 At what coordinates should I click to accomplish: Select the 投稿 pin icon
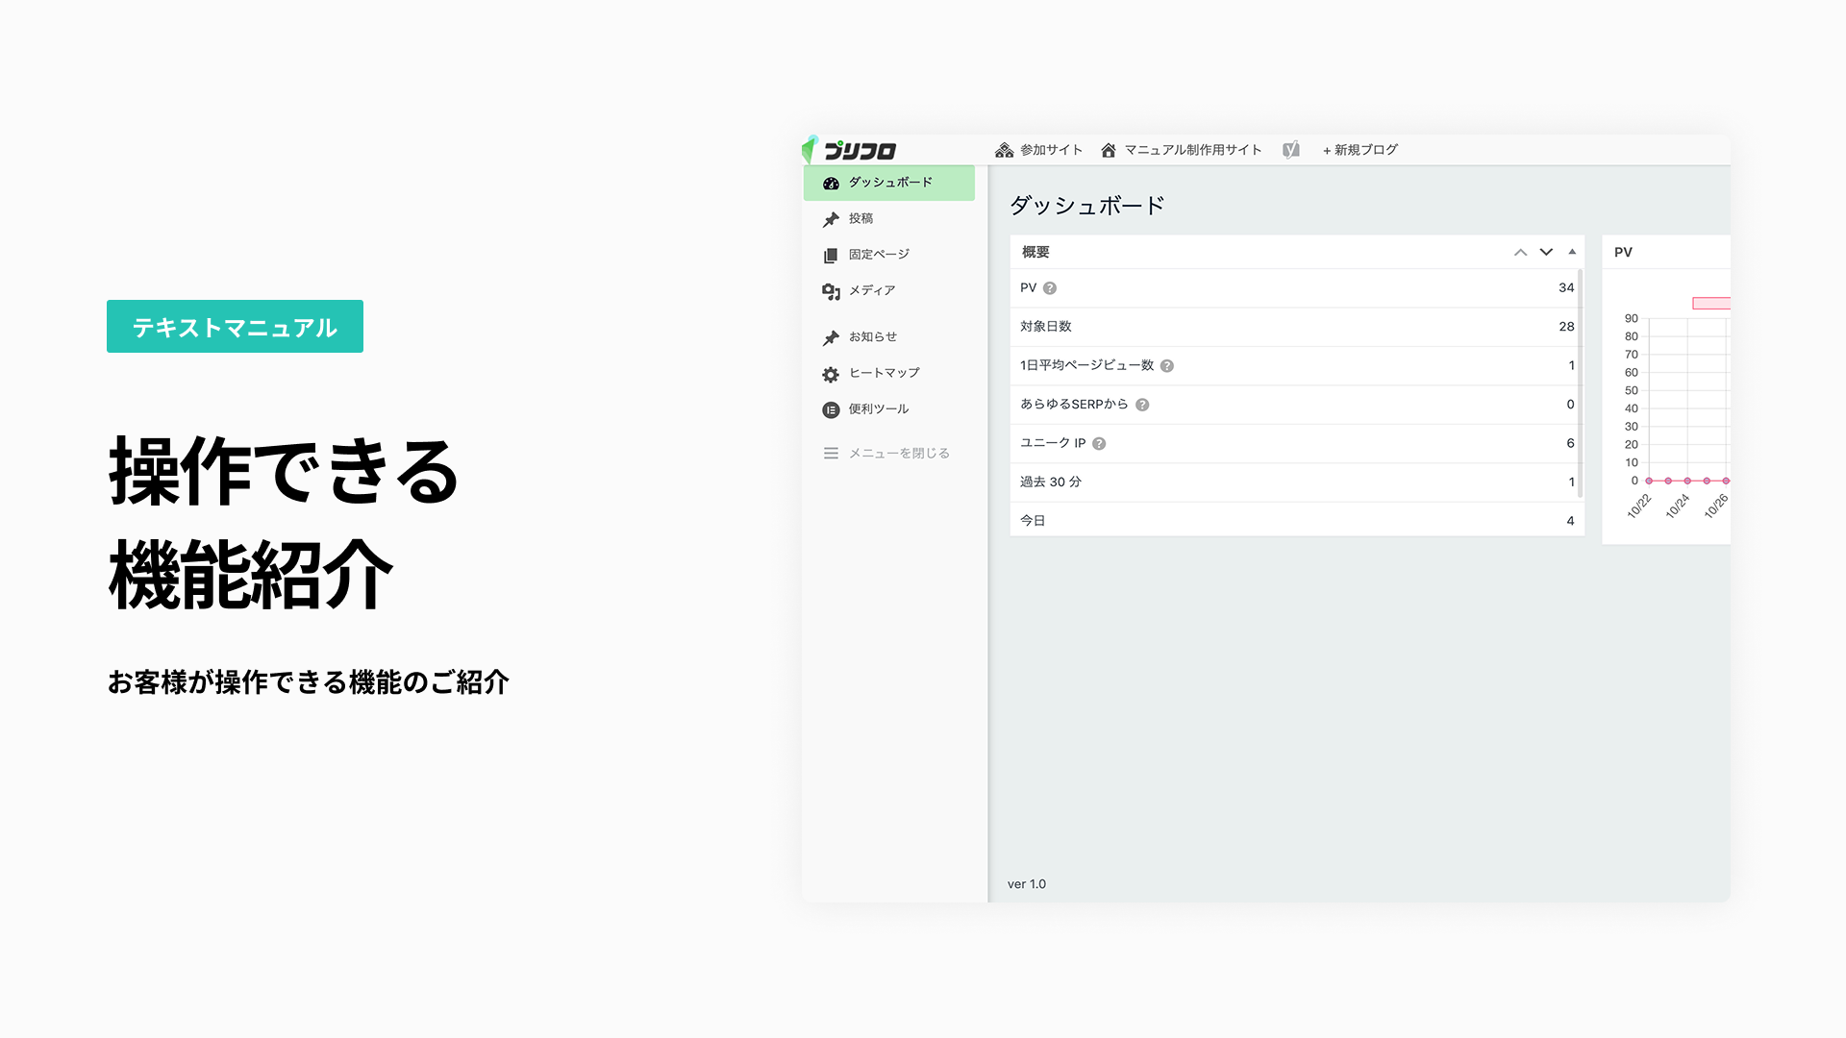tap(830, 218)
